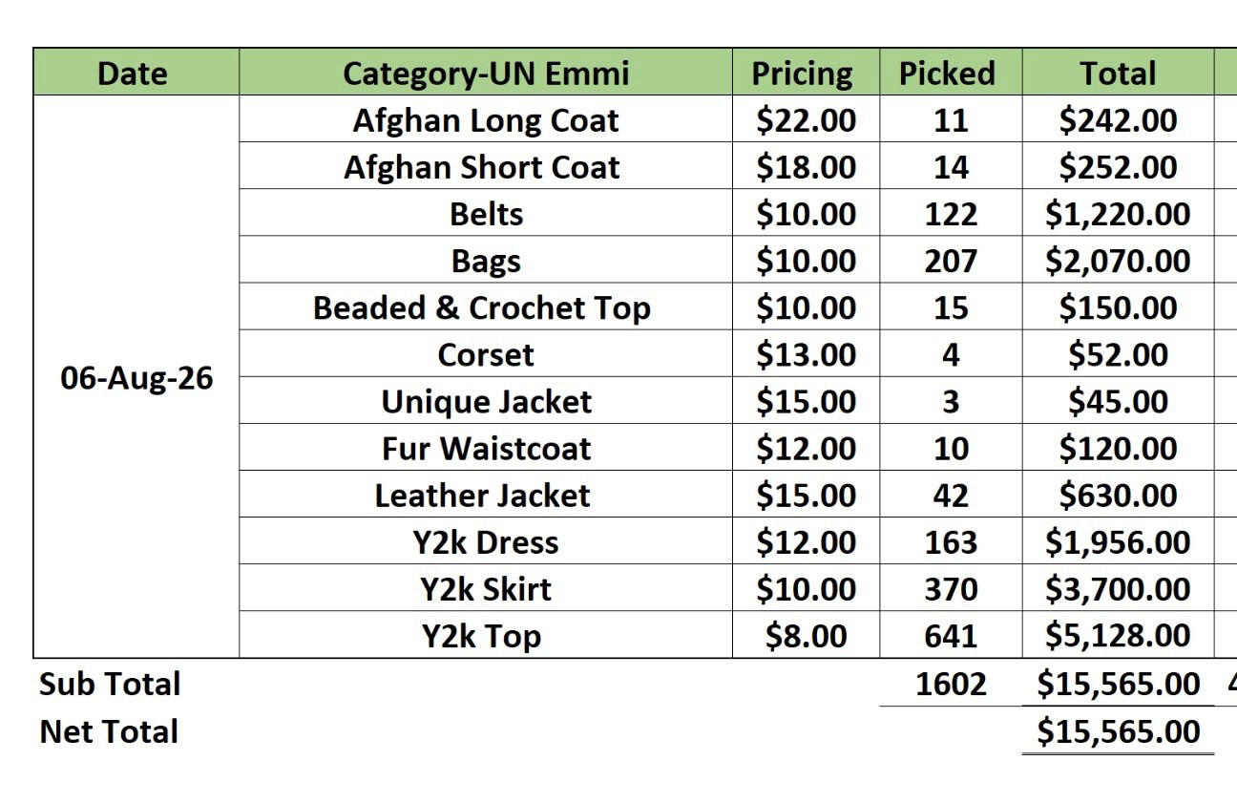Image resolution: width=1237 pixels, height=803 pixels.
Task: Click the Unique Jacket cell
Action: pyautogui.click(x=486, y=400)
